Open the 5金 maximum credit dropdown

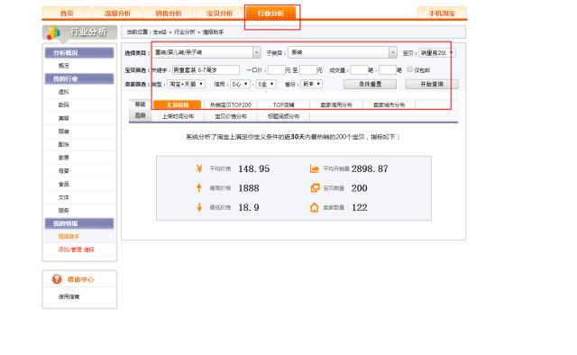[266, 84]
